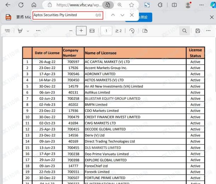This screenshot has width=216, height=184.
Task: Open the Extensions puzzle icon
Action: 160,5
